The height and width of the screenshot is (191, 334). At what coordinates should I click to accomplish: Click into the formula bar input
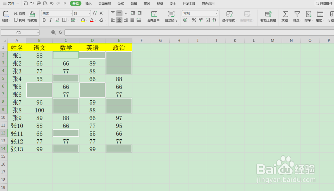tap(199, 32)
